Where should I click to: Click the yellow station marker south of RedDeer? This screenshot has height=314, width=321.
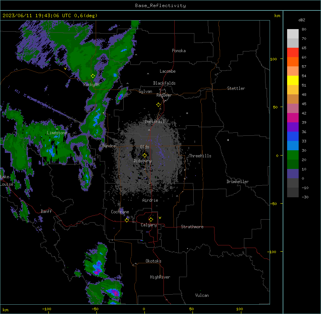(159, 105)
